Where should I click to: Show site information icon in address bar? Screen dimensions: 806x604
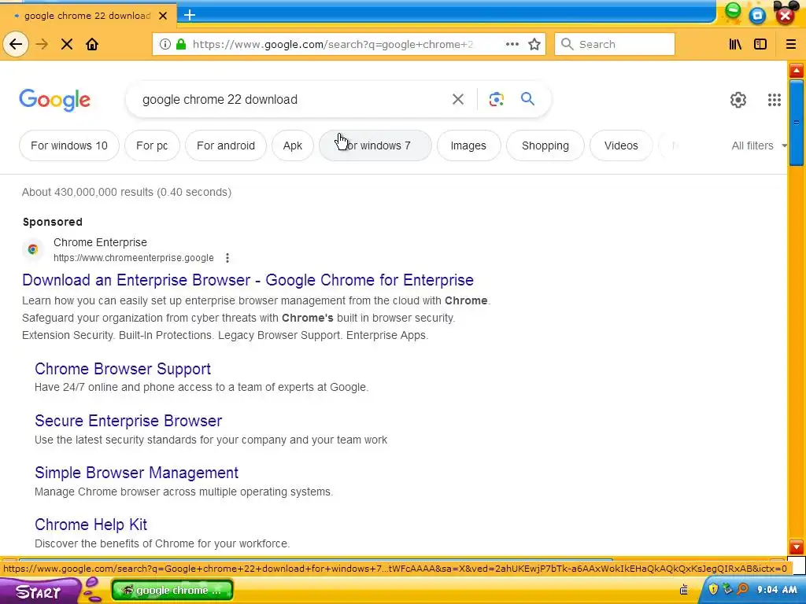click(x=165, y=44)
